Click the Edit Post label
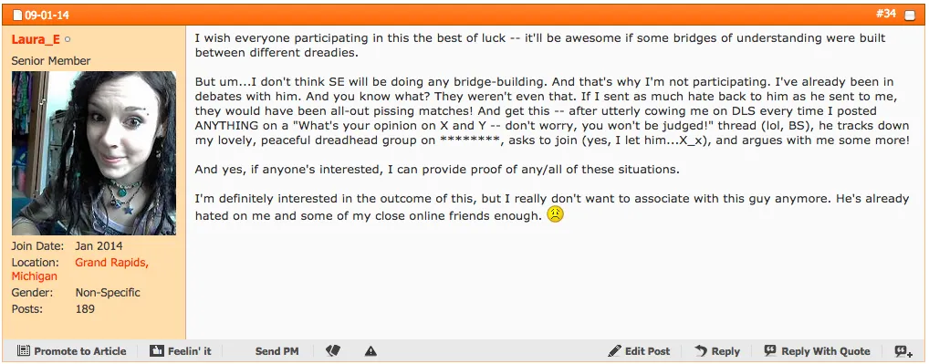 pos(648,351)
